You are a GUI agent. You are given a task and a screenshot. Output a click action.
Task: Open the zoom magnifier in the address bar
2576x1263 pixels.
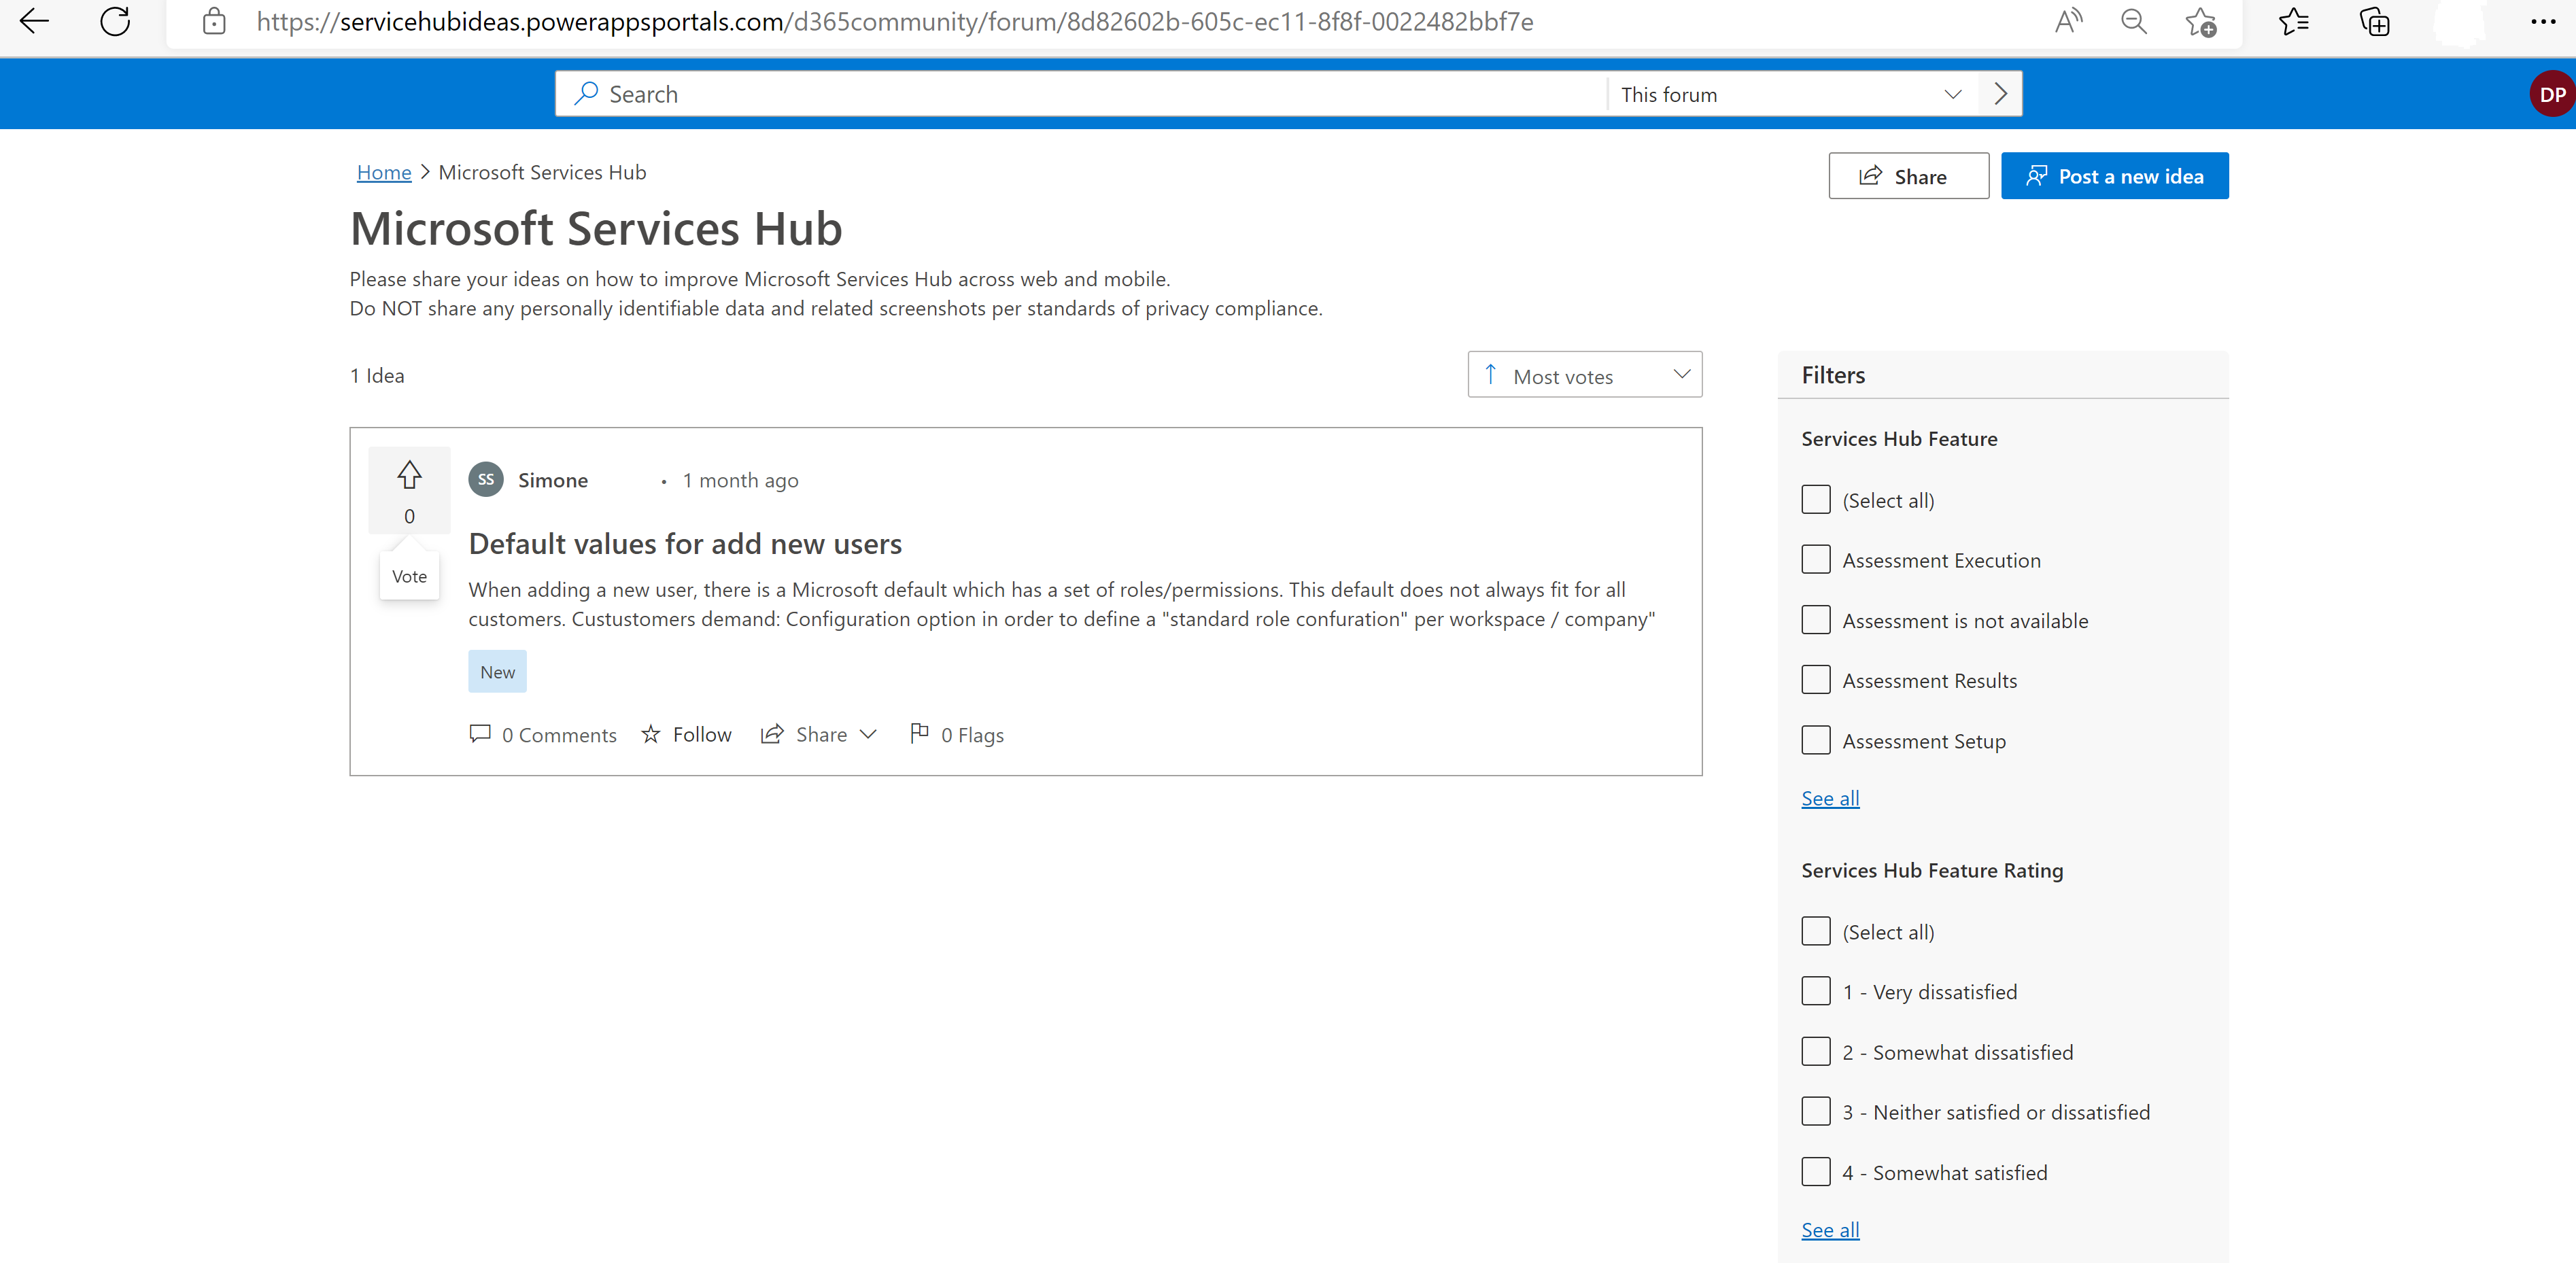tap(2134, 21)
